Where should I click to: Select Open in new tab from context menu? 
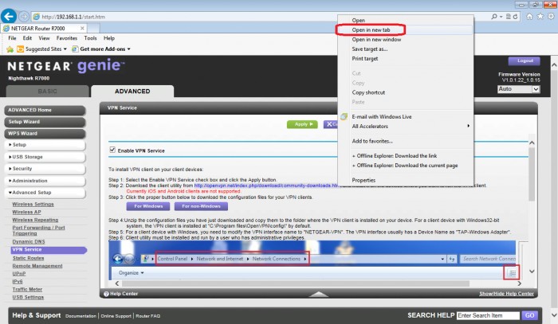tap(406, 29)
